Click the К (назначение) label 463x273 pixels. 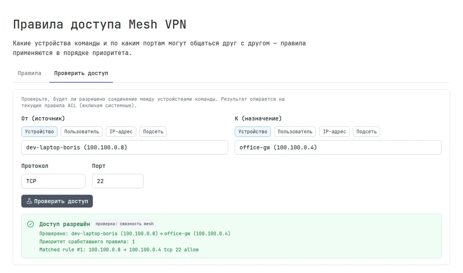click(x=258, y=118)
